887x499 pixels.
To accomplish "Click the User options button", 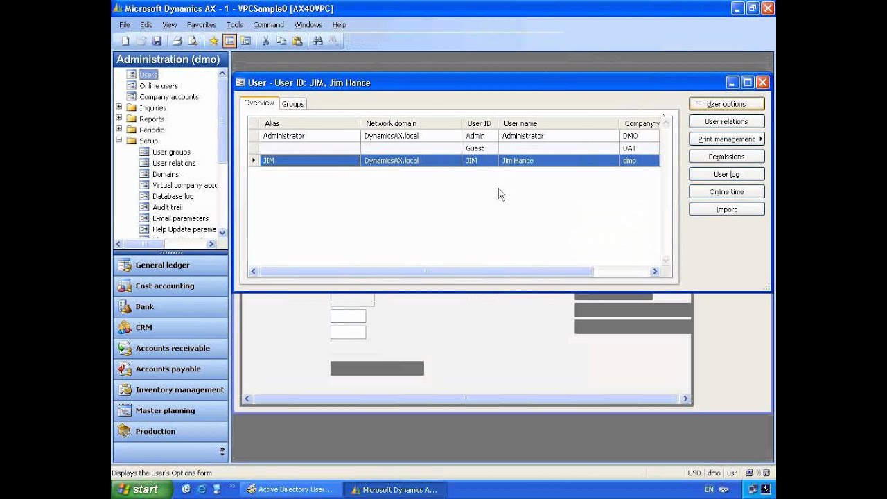I will coord(726,104).
